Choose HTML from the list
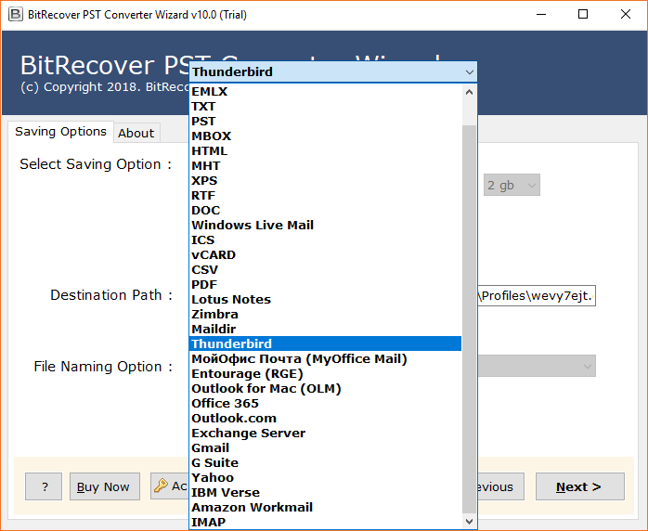The width and height of the screenshot is (648, 531). [x=325, y=150]
